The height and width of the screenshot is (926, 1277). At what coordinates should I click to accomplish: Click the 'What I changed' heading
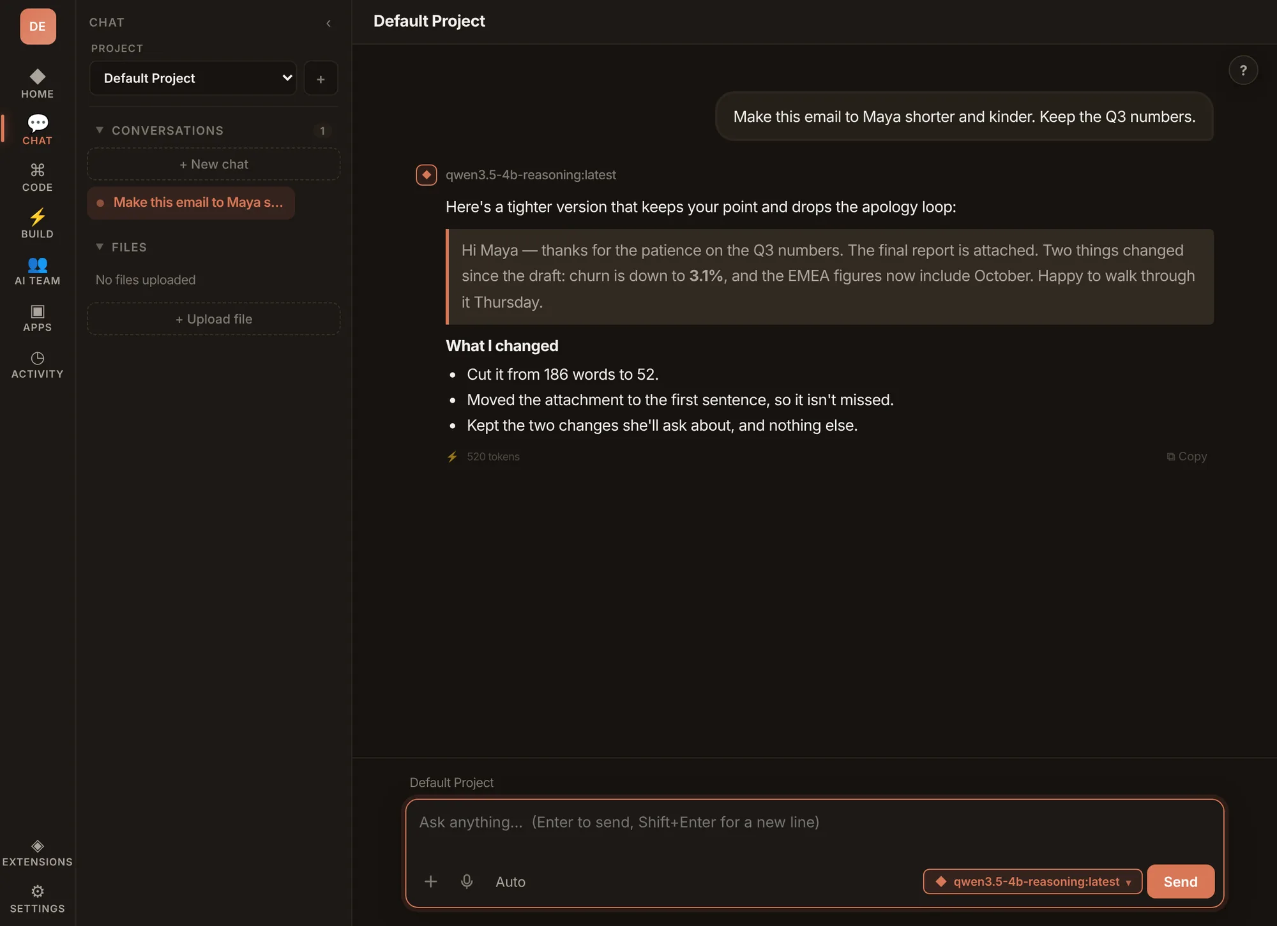[502, 346]
